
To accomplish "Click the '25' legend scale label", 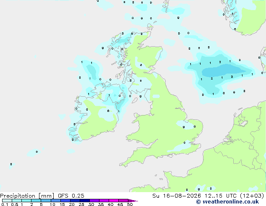I will pos(81,204).
